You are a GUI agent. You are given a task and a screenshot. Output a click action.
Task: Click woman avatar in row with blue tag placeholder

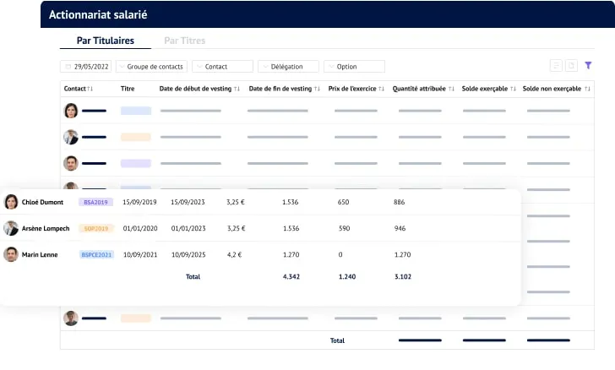(71, 111)
